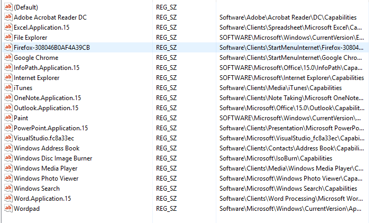374x223 pixels.
Task: Click the File Explorer value icon
Action: (8, 37)
